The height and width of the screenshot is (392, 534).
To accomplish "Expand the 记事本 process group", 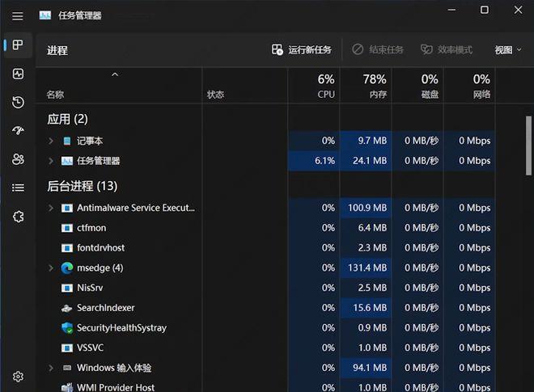I will pyautogui.click(x=51, y=141).
